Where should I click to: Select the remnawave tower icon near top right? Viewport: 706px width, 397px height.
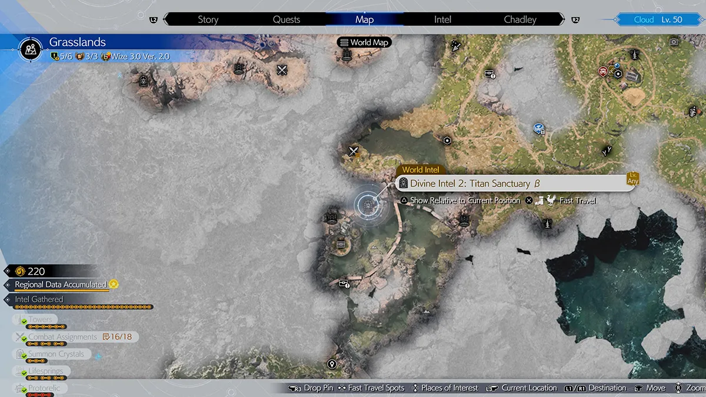pyautogui.click(x=634, y=55)
